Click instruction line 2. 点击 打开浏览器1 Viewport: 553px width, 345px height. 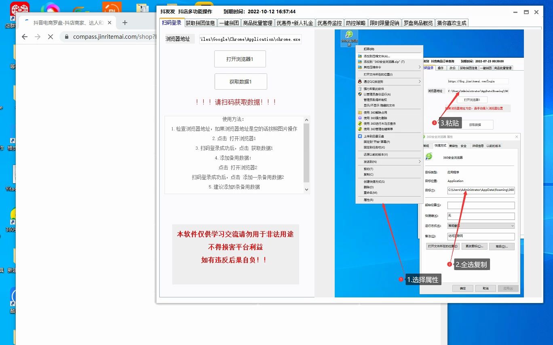[234, 138]
